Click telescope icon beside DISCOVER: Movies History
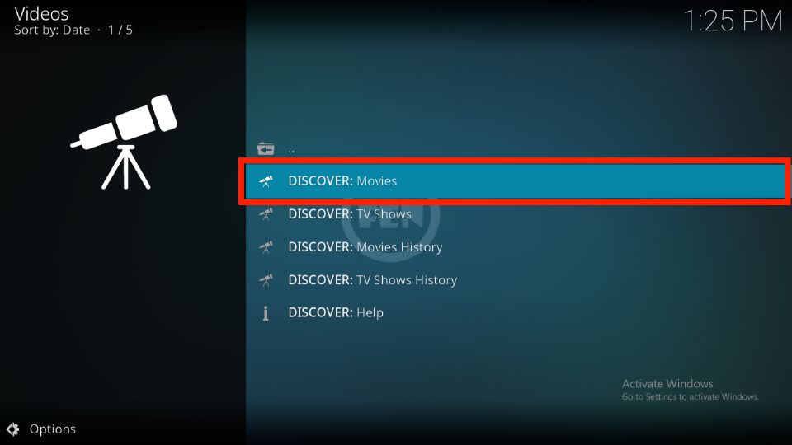Image resolution: width=792 pixels, height=445 pixels. pos(266,247)
